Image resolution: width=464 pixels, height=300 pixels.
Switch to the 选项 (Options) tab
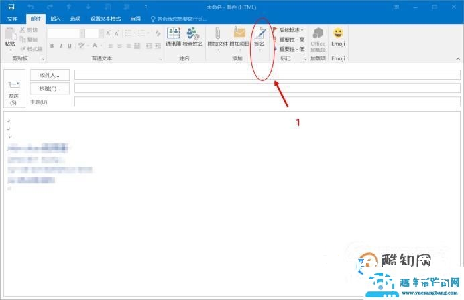[x=75, y=19]
